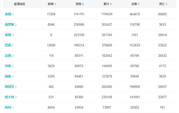Select 印度 recovered value 60706
Image resolution: width=179 pixels, height=113 pixels.
(135, 66)
